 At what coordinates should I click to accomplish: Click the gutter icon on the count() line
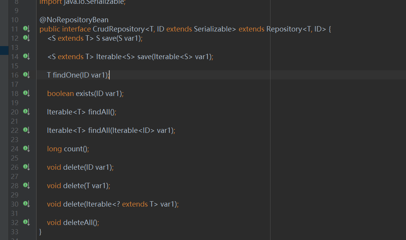coord(26,149)
